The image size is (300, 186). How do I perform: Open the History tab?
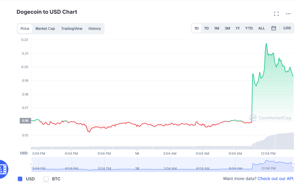[x=95, y=29]
